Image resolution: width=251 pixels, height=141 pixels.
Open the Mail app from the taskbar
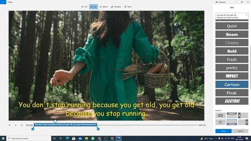tap(80, 138)
